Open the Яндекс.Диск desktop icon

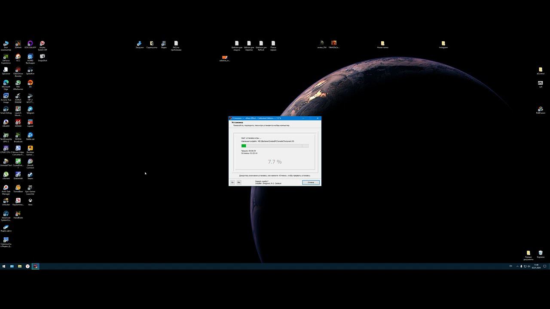6,228
